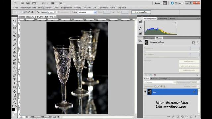Viewport: 212px width, 119px height.
Task: Switch to the Коррекция tab
Action: tap(149, 38)
